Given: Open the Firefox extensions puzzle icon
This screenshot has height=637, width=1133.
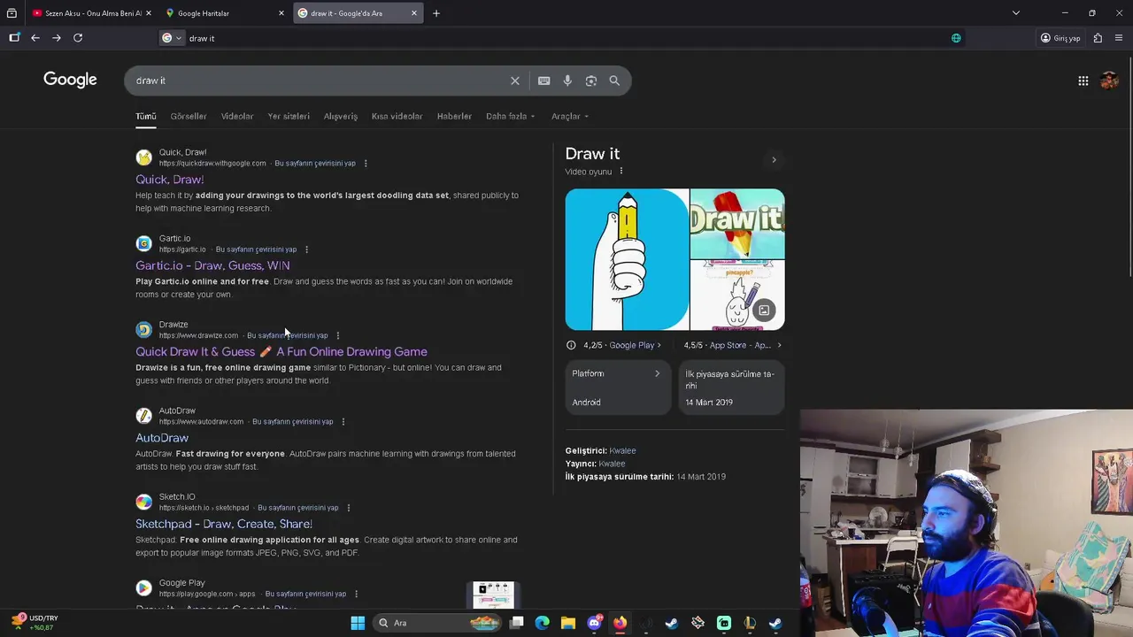Looking at the screenshot, I should pyautogui.click(x=1098, y=38).
